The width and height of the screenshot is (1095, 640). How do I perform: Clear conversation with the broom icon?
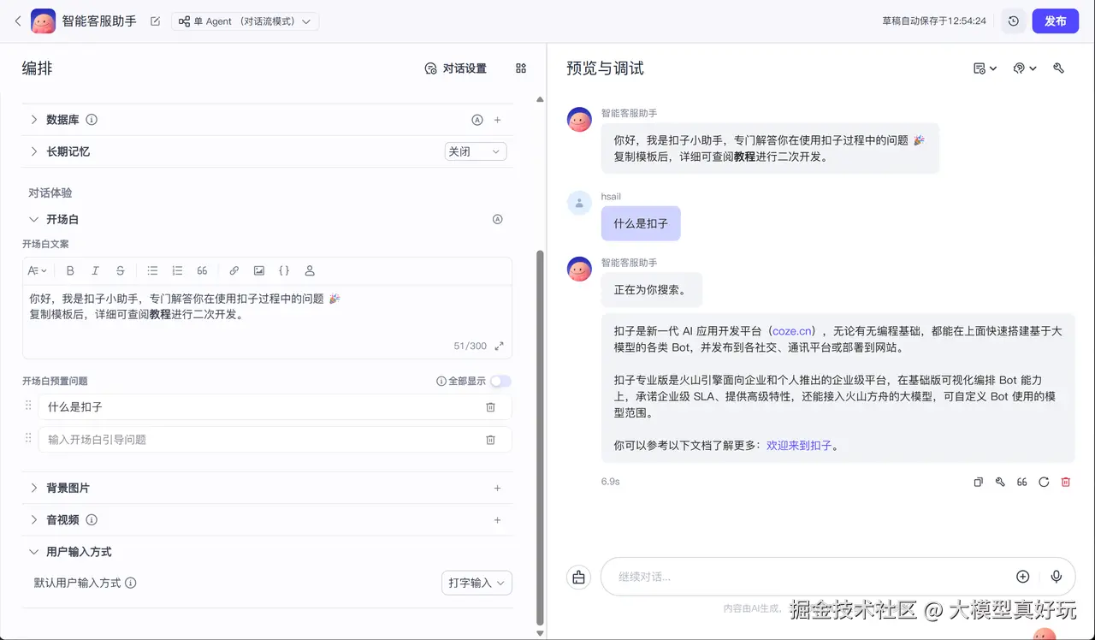click(579, 577)
